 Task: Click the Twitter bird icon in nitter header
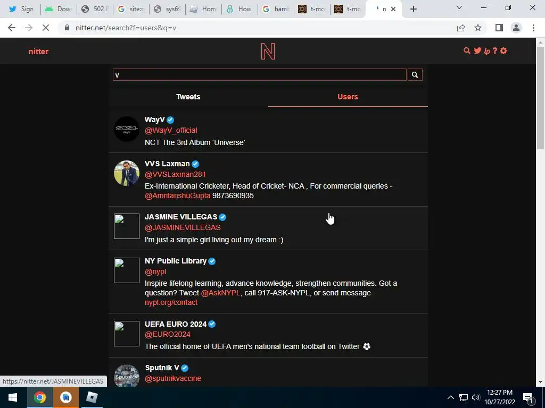(x=477, y=50)
